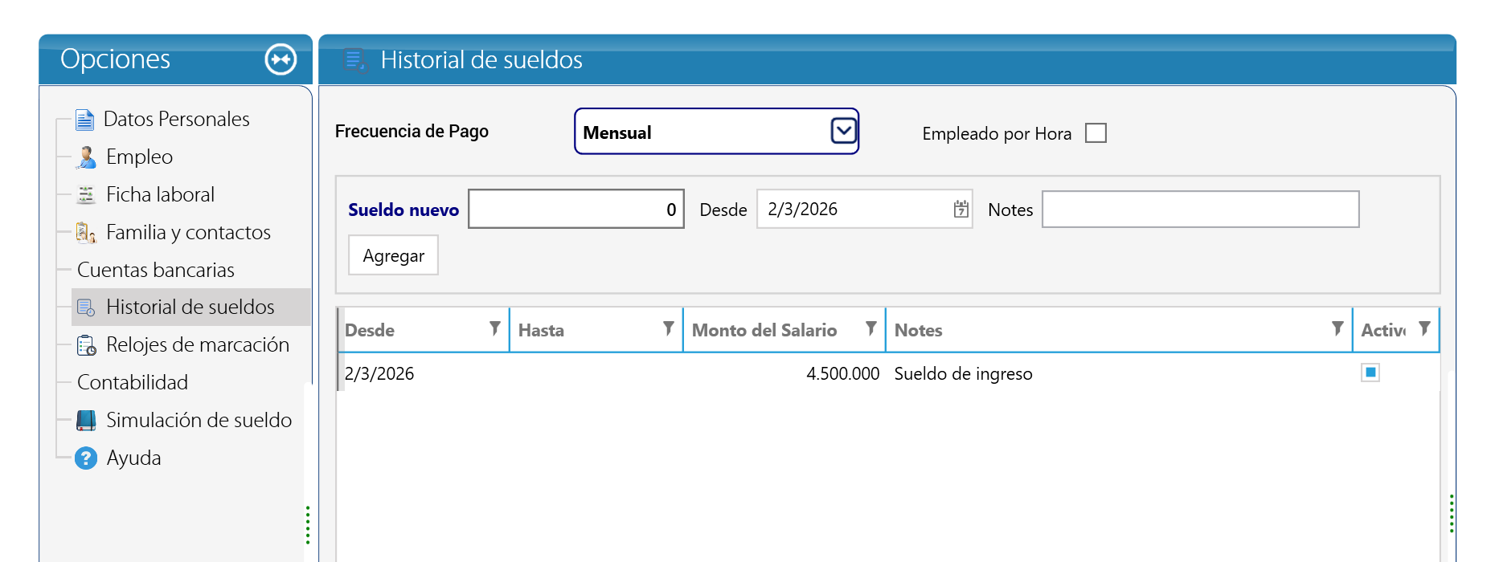
Task: Click the Ficha laboral icon
Action: pos(86,194)
